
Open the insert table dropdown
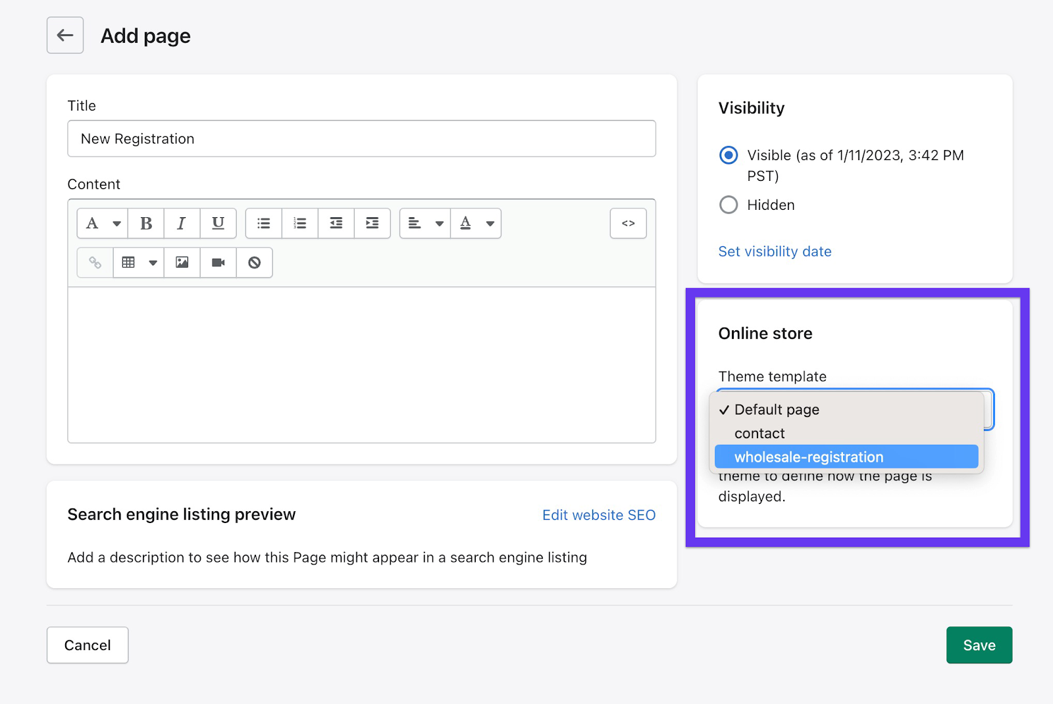[139, 263]
